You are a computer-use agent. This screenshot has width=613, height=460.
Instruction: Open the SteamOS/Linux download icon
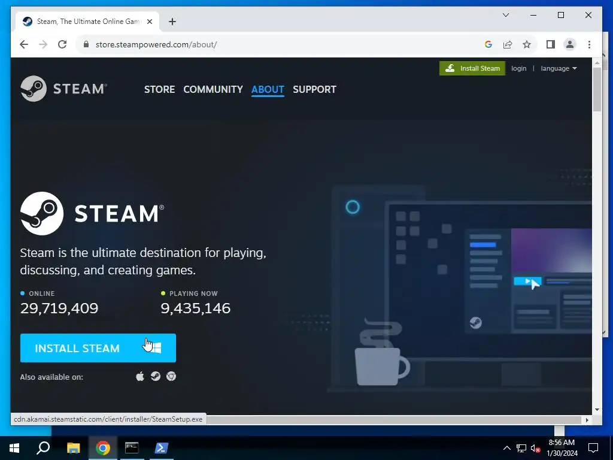coord(156,376)
